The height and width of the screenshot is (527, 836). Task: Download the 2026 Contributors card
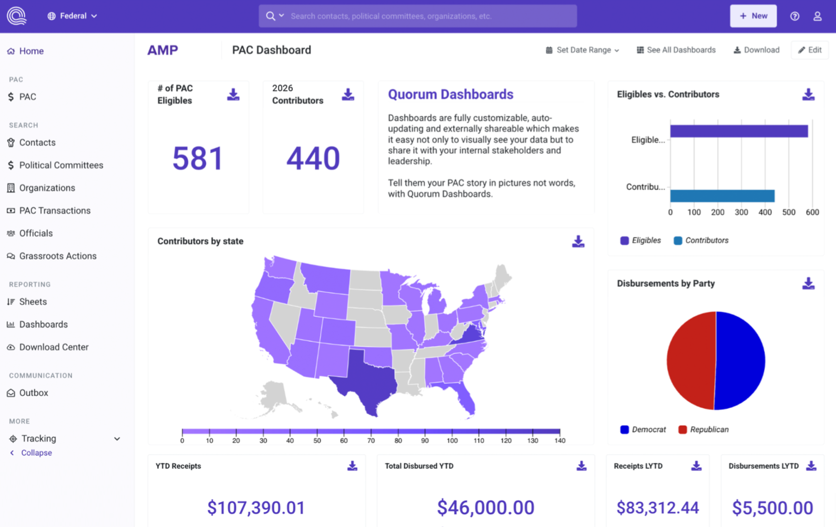(348, 95)
